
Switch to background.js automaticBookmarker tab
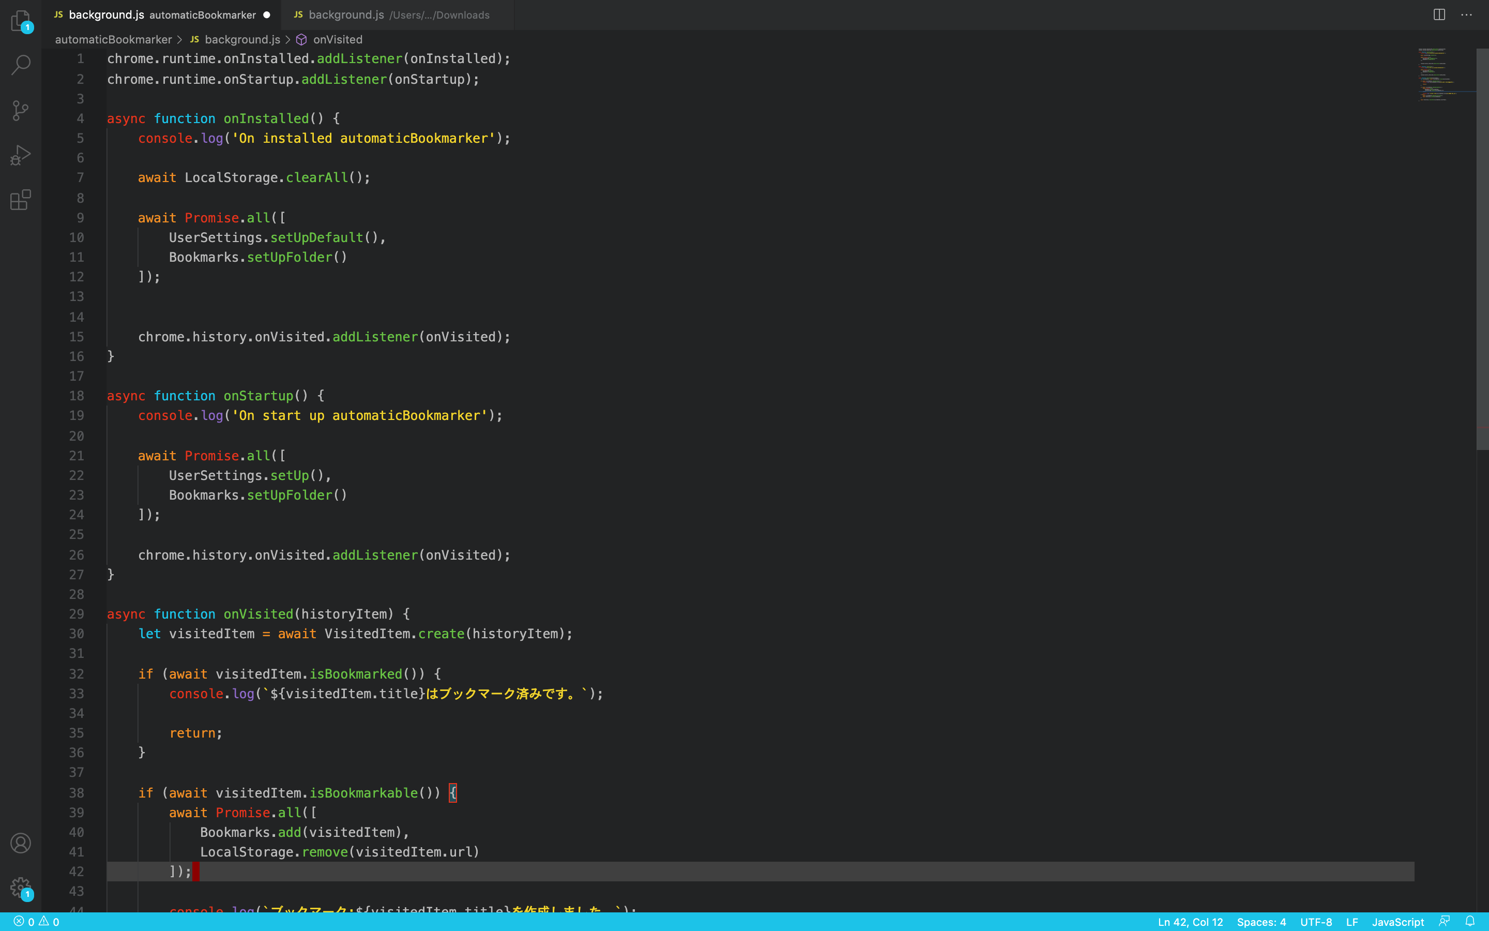162,15
